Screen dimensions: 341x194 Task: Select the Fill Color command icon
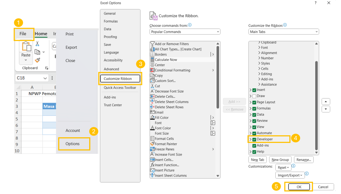[153, 118]
